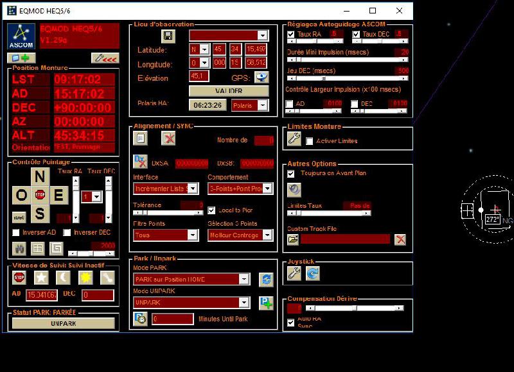Stop tracking with the STOP sign icon
Image resolution: width=514 pixels, height=372 pixels.
[x=19, y=278]
